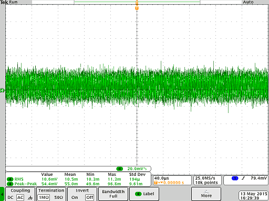Viewport: 269px width, 201px height.
Task: Choose 1MΩ termination
Action: tap(44, 197)
